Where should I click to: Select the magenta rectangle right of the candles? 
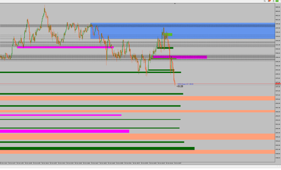180,57
